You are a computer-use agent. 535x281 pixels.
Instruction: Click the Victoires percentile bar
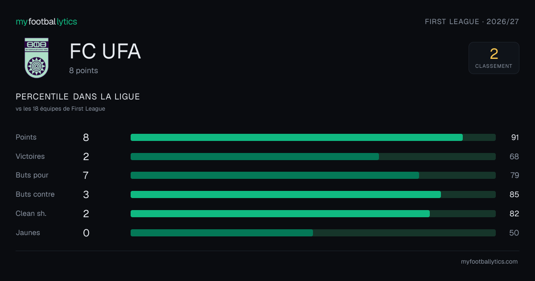click(x=313, y=157)
